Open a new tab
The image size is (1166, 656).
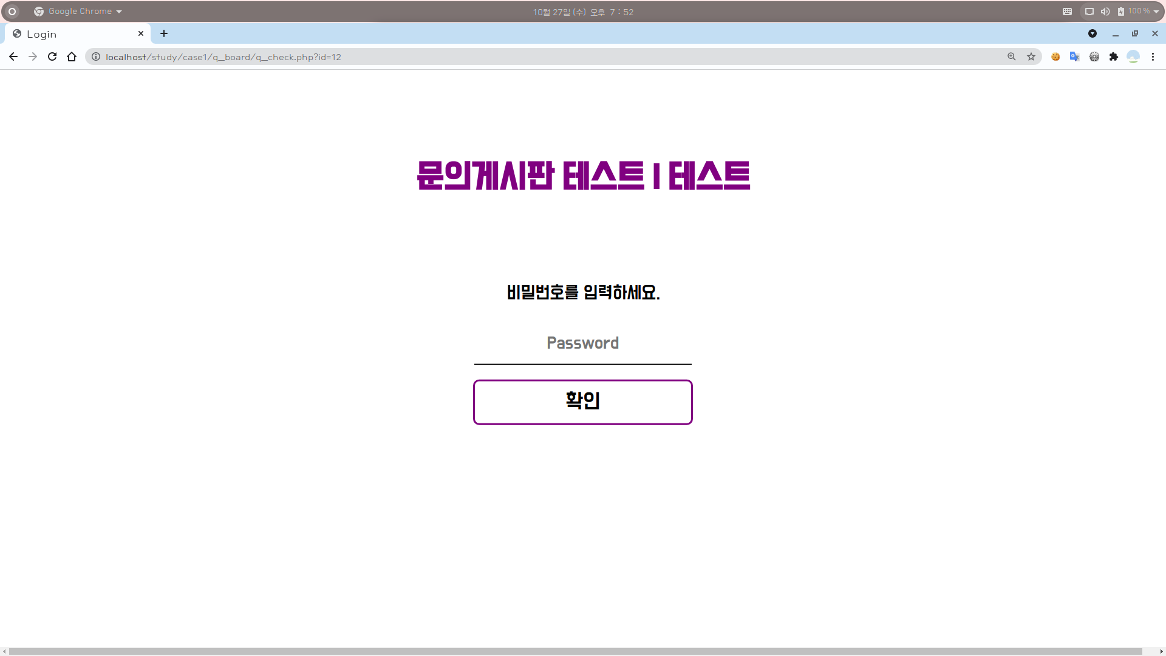tap(164, 33)
